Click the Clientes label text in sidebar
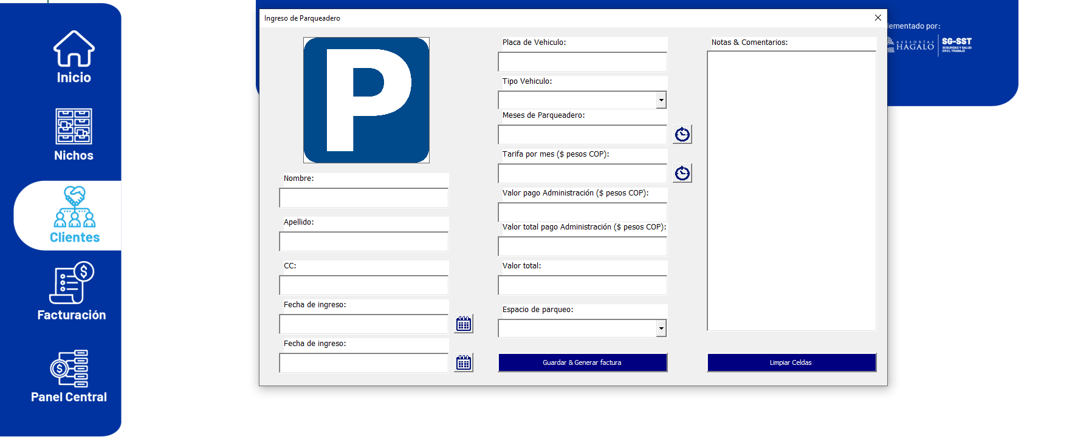Screen dimensions: 1078x442 pos(75,237)
